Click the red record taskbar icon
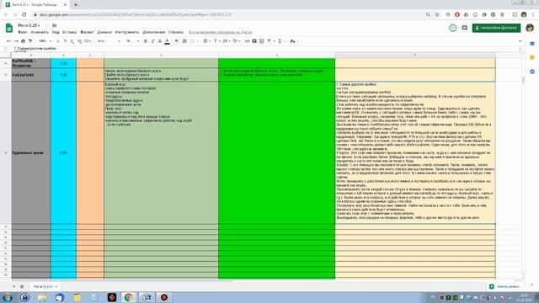539x303 pixels. (164, 297)
